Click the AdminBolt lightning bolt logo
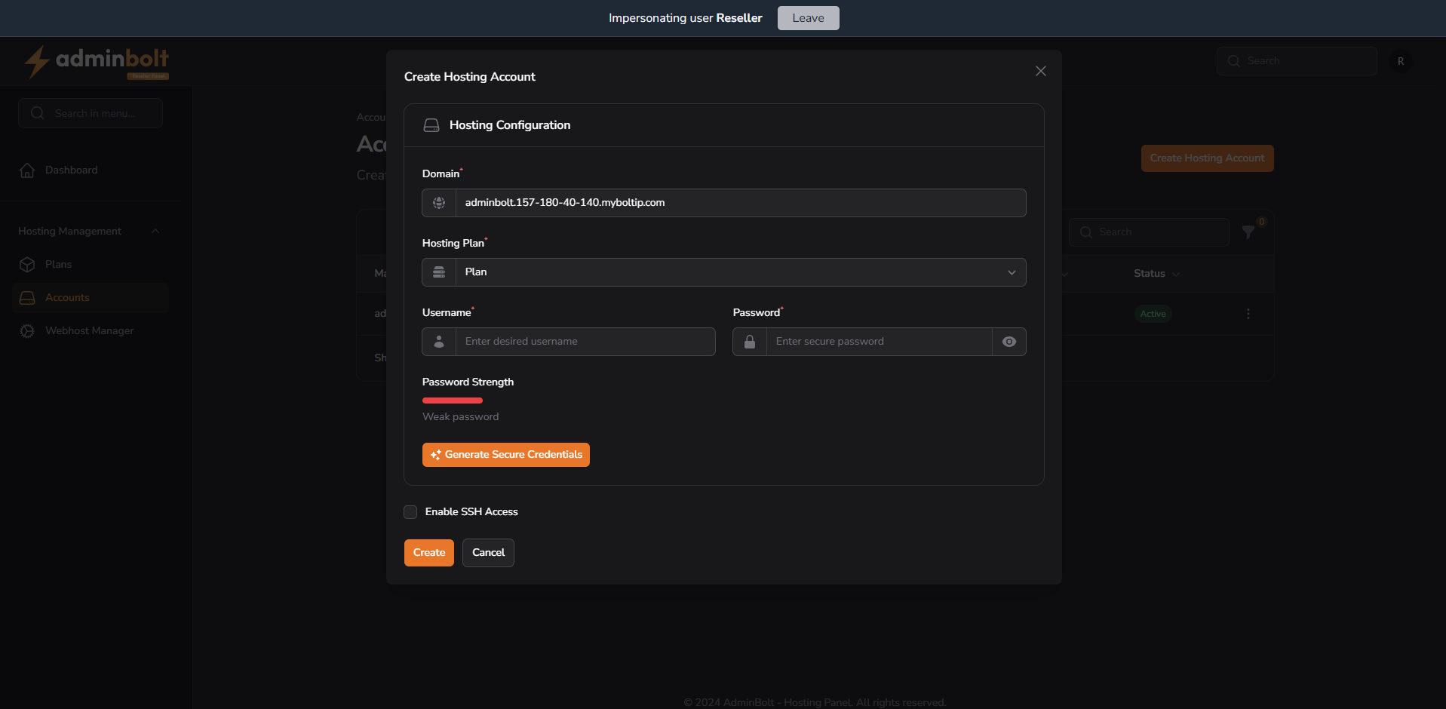This screenshot has height=709, width=1446. (36, 63)
